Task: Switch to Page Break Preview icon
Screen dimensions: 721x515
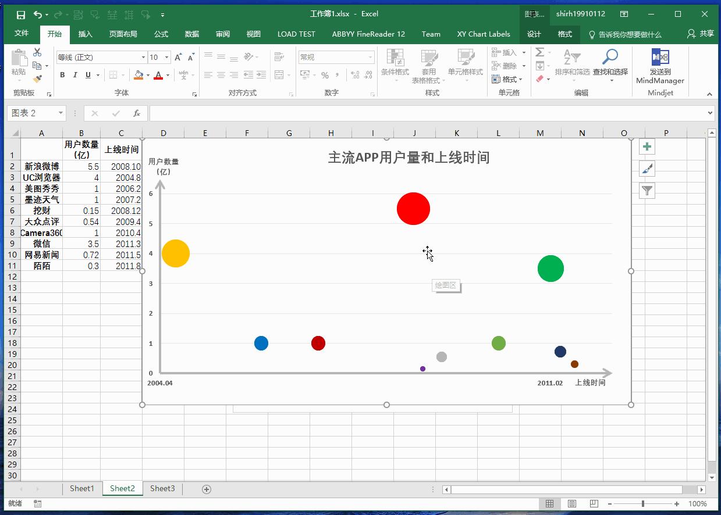Action: click(x=594, y=503)
